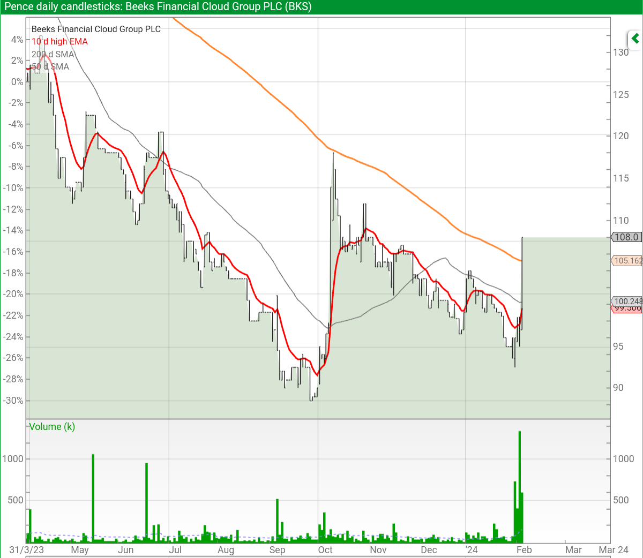Click the 4% percentage axis label
The image size is (643, 558).
pos(17,40)
